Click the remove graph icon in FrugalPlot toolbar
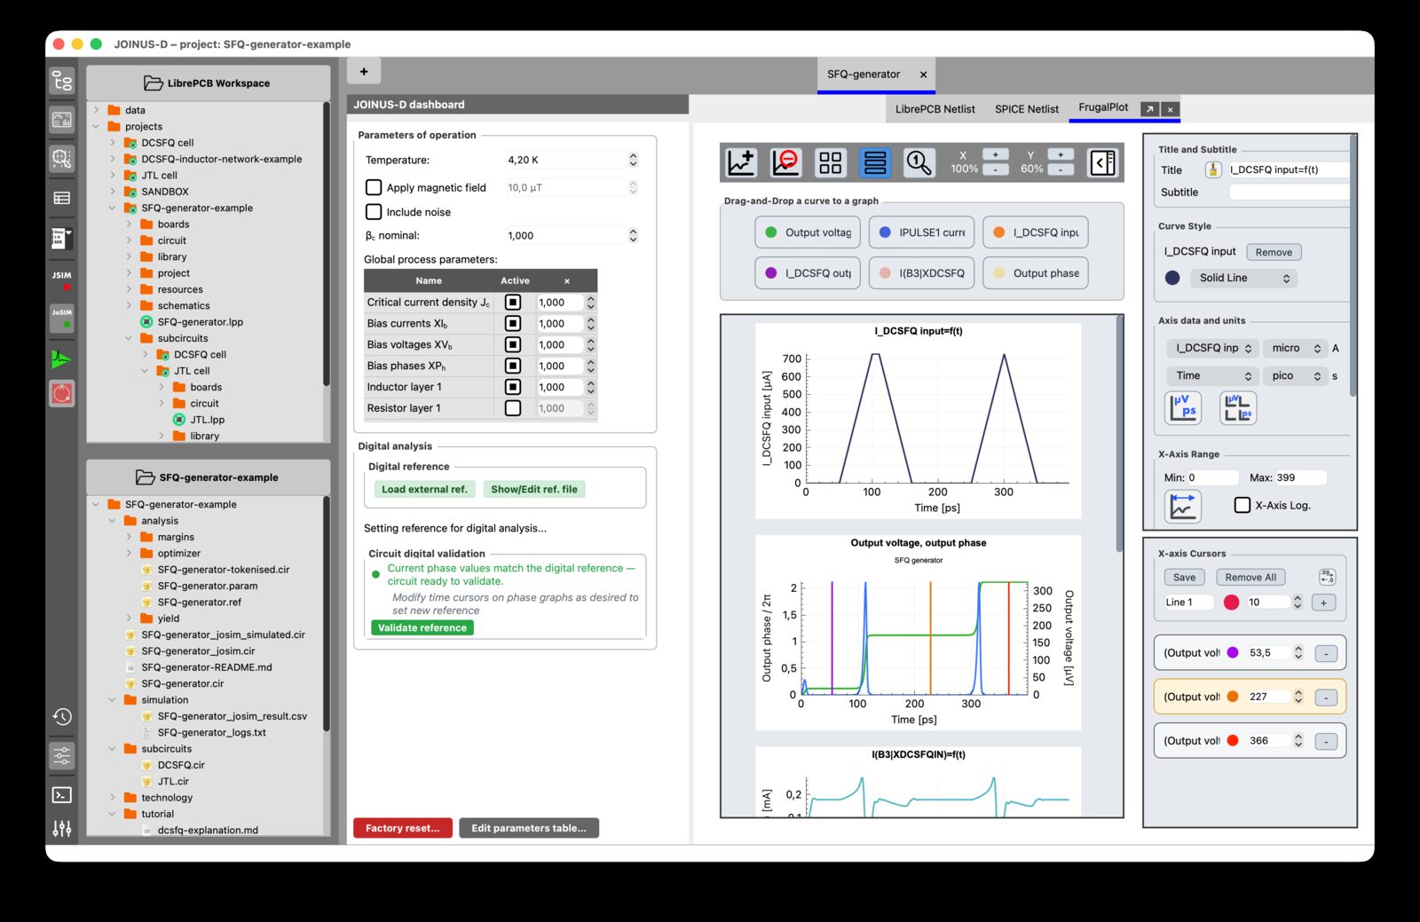The height and width of the screenshot is (922, 1420). [x=785, y=162]
